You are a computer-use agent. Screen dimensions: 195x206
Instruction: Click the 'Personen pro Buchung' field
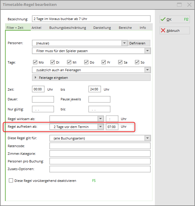pos(100,161)
